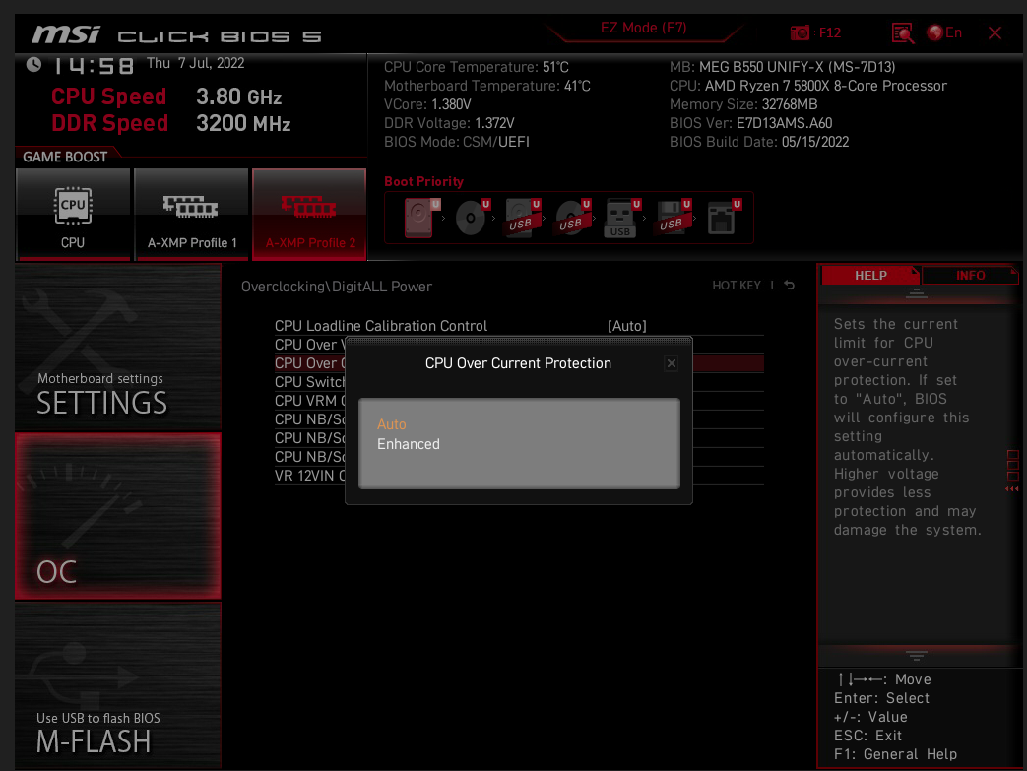
Task: Select the USB key boot device icon
Action: pos(622,218)
